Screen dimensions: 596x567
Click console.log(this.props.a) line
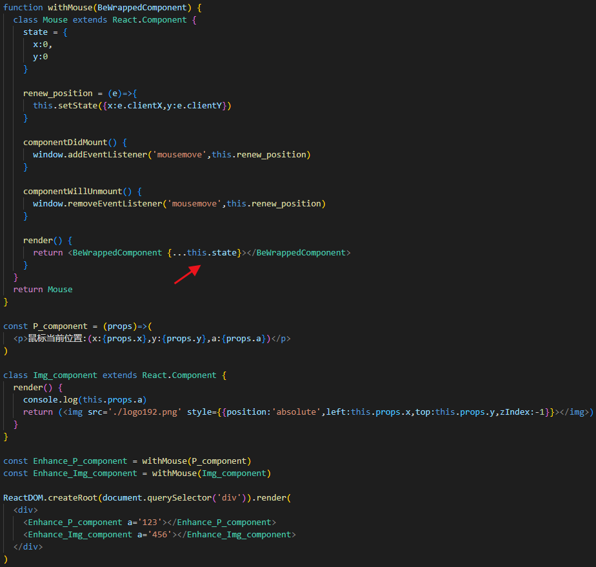tap(84, 400)
